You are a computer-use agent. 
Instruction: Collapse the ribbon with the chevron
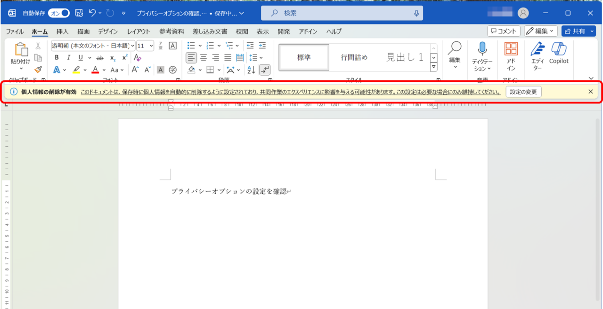click(591, 79)
